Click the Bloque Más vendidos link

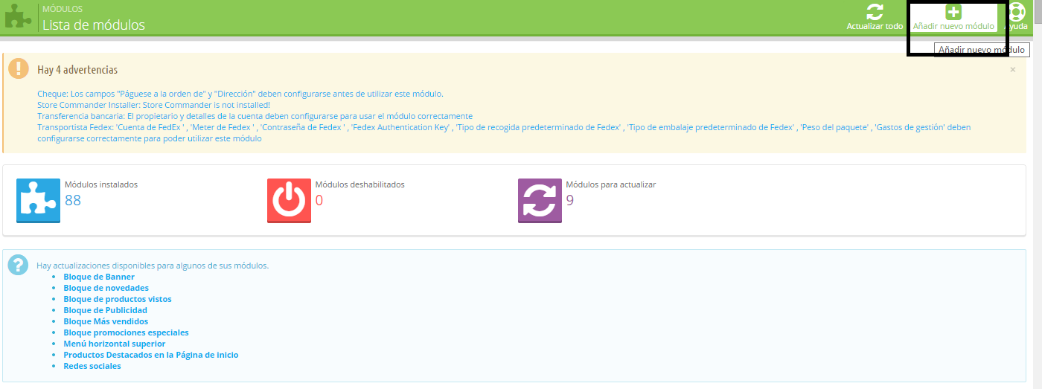(106, 321)
